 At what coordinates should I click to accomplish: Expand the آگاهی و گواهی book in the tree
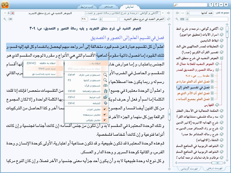coord(222,29)
